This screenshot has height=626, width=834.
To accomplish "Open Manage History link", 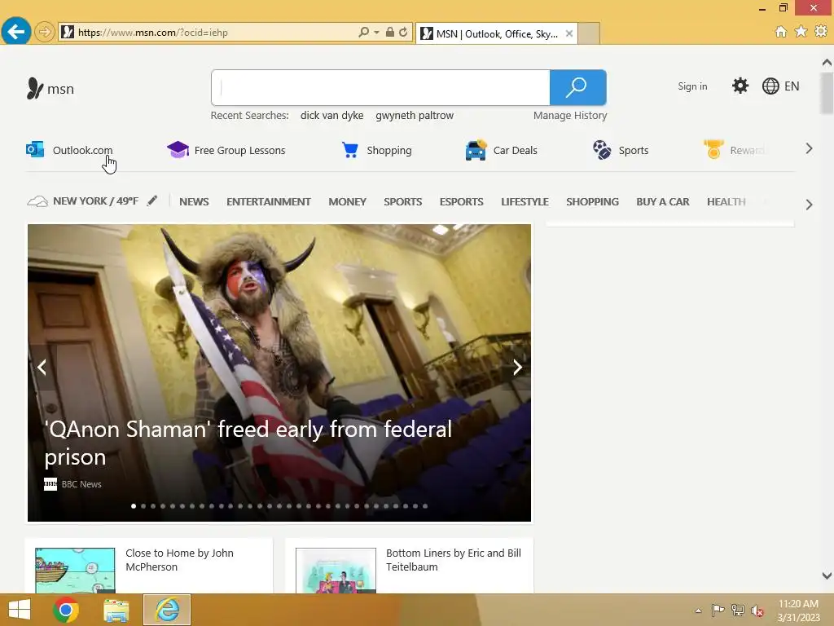I will 569,116.
